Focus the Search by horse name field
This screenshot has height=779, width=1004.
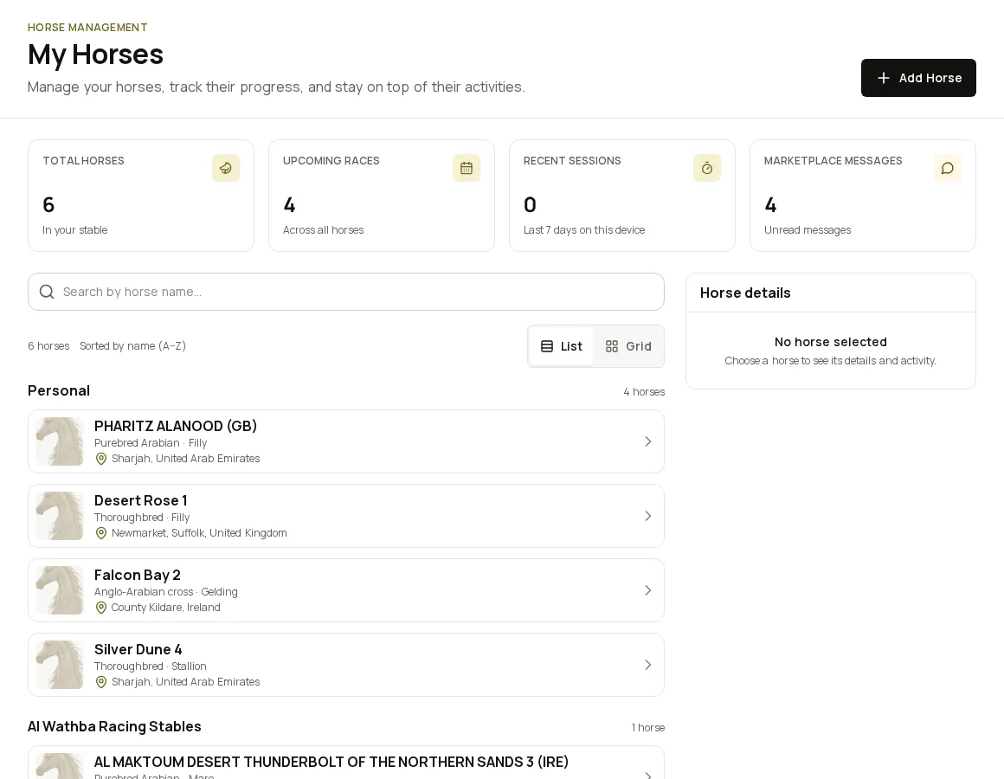pyautogui.click(x=345, y=292)
